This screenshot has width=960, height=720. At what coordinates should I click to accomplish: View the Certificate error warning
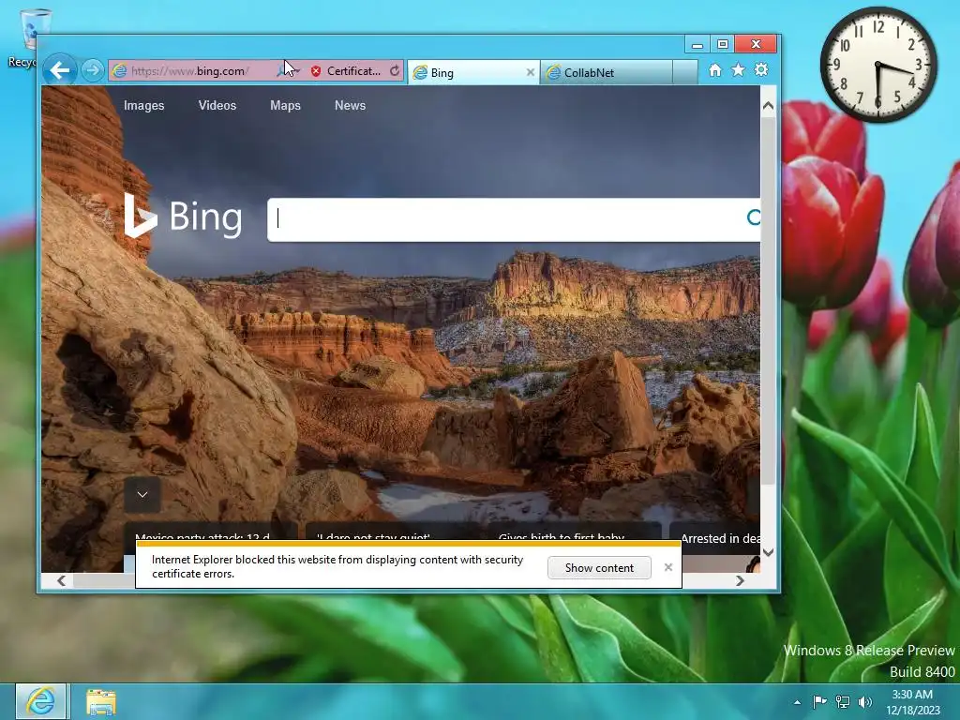(346, 71)
